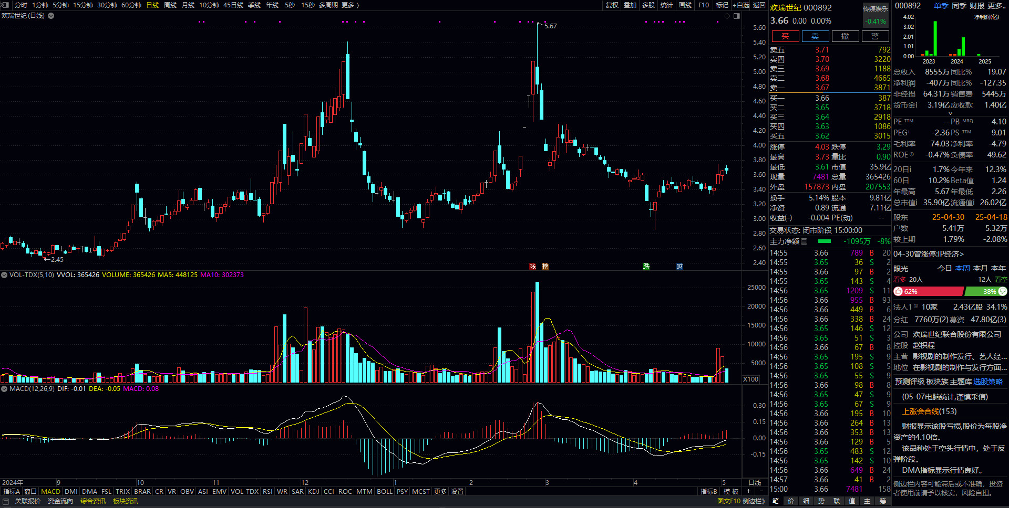Select 本周 in the 眼光 sentiment section
This screenshot has width=1009, height=508.
[x=963, y=268]
